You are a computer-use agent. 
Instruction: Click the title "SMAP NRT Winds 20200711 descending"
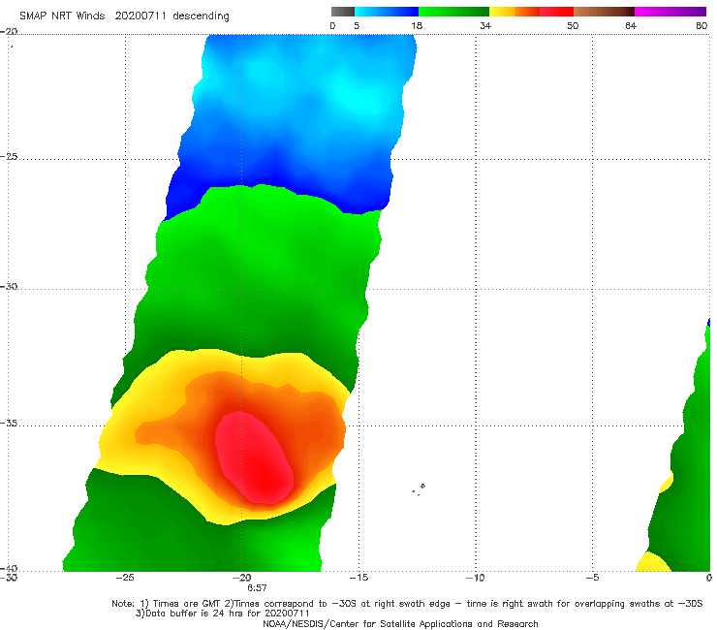click(124, 16)
